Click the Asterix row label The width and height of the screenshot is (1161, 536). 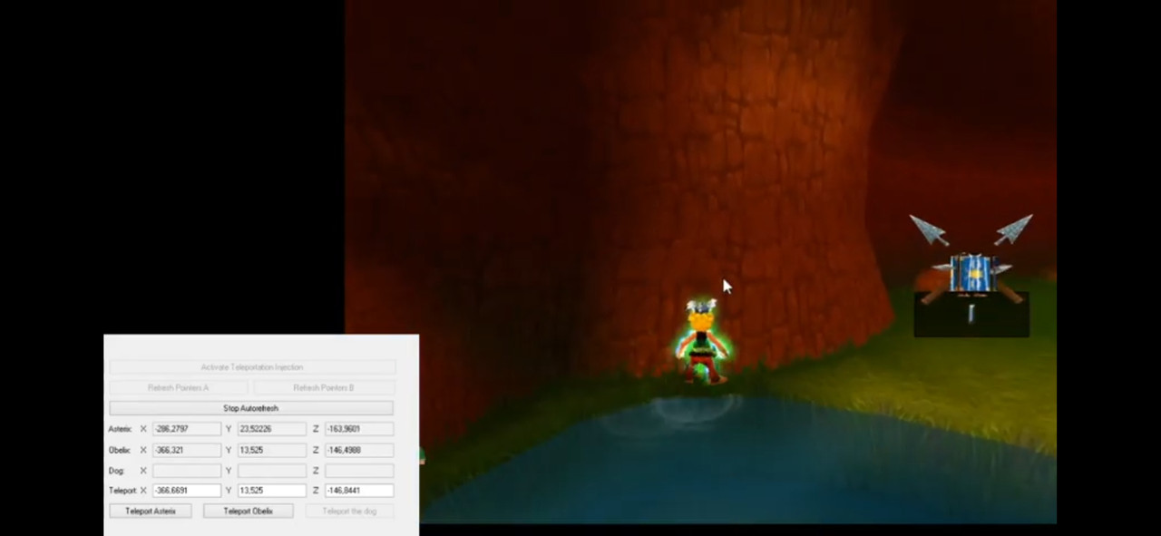[120, 429]
